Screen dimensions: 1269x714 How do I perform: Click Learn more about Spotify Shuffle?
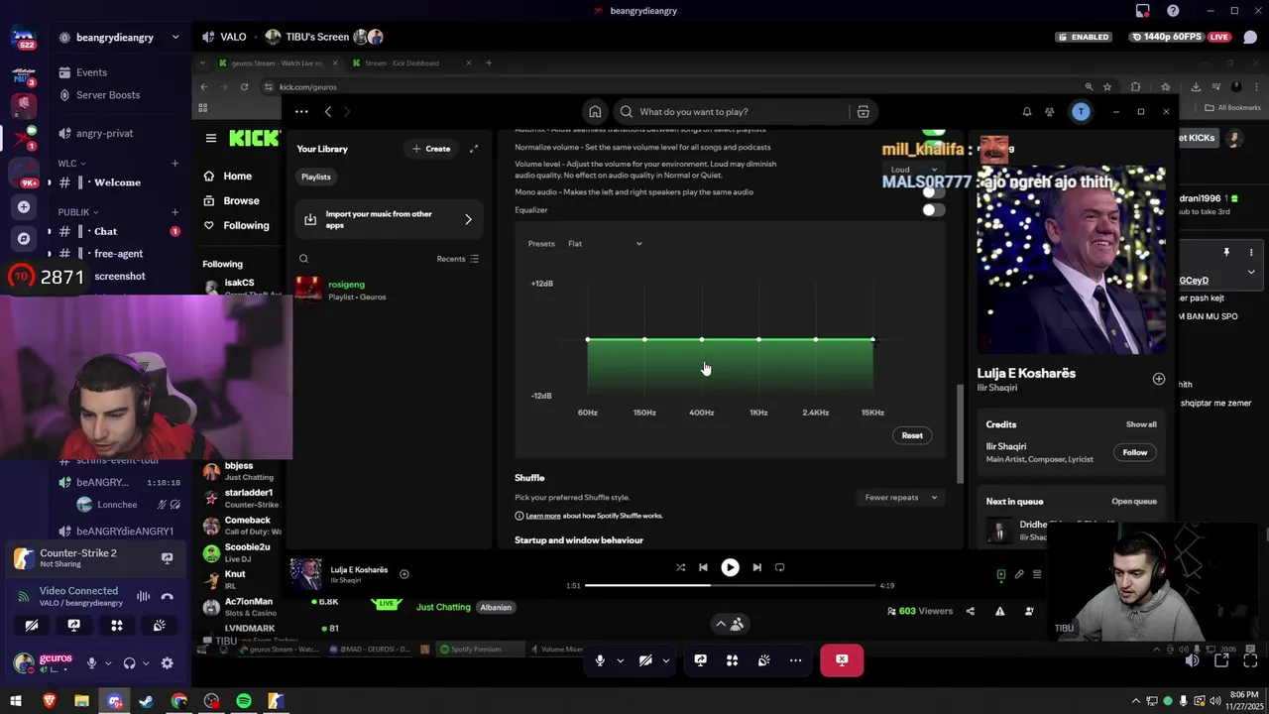tap(543, 516)
